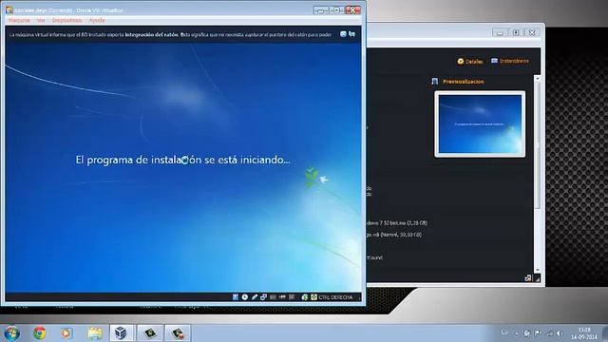Open the Ver menu in VM window
This screenshot has width=608, height=342.
click(x=41, y=20)
